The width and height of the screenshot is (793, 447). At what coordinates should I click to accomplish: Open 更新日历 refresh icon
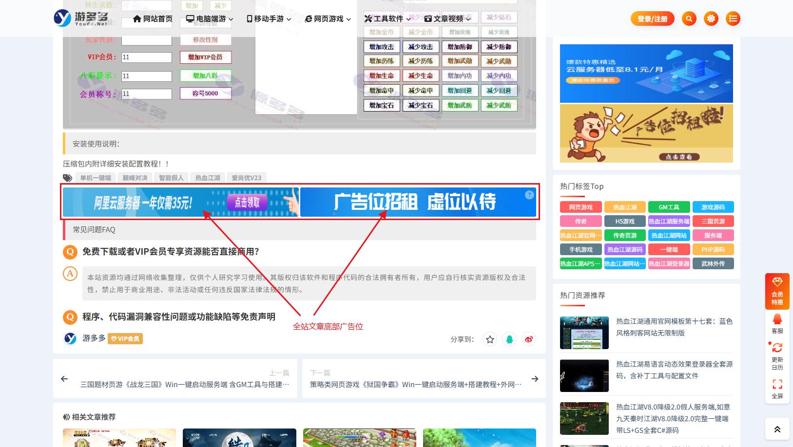(x=777, y=356)
